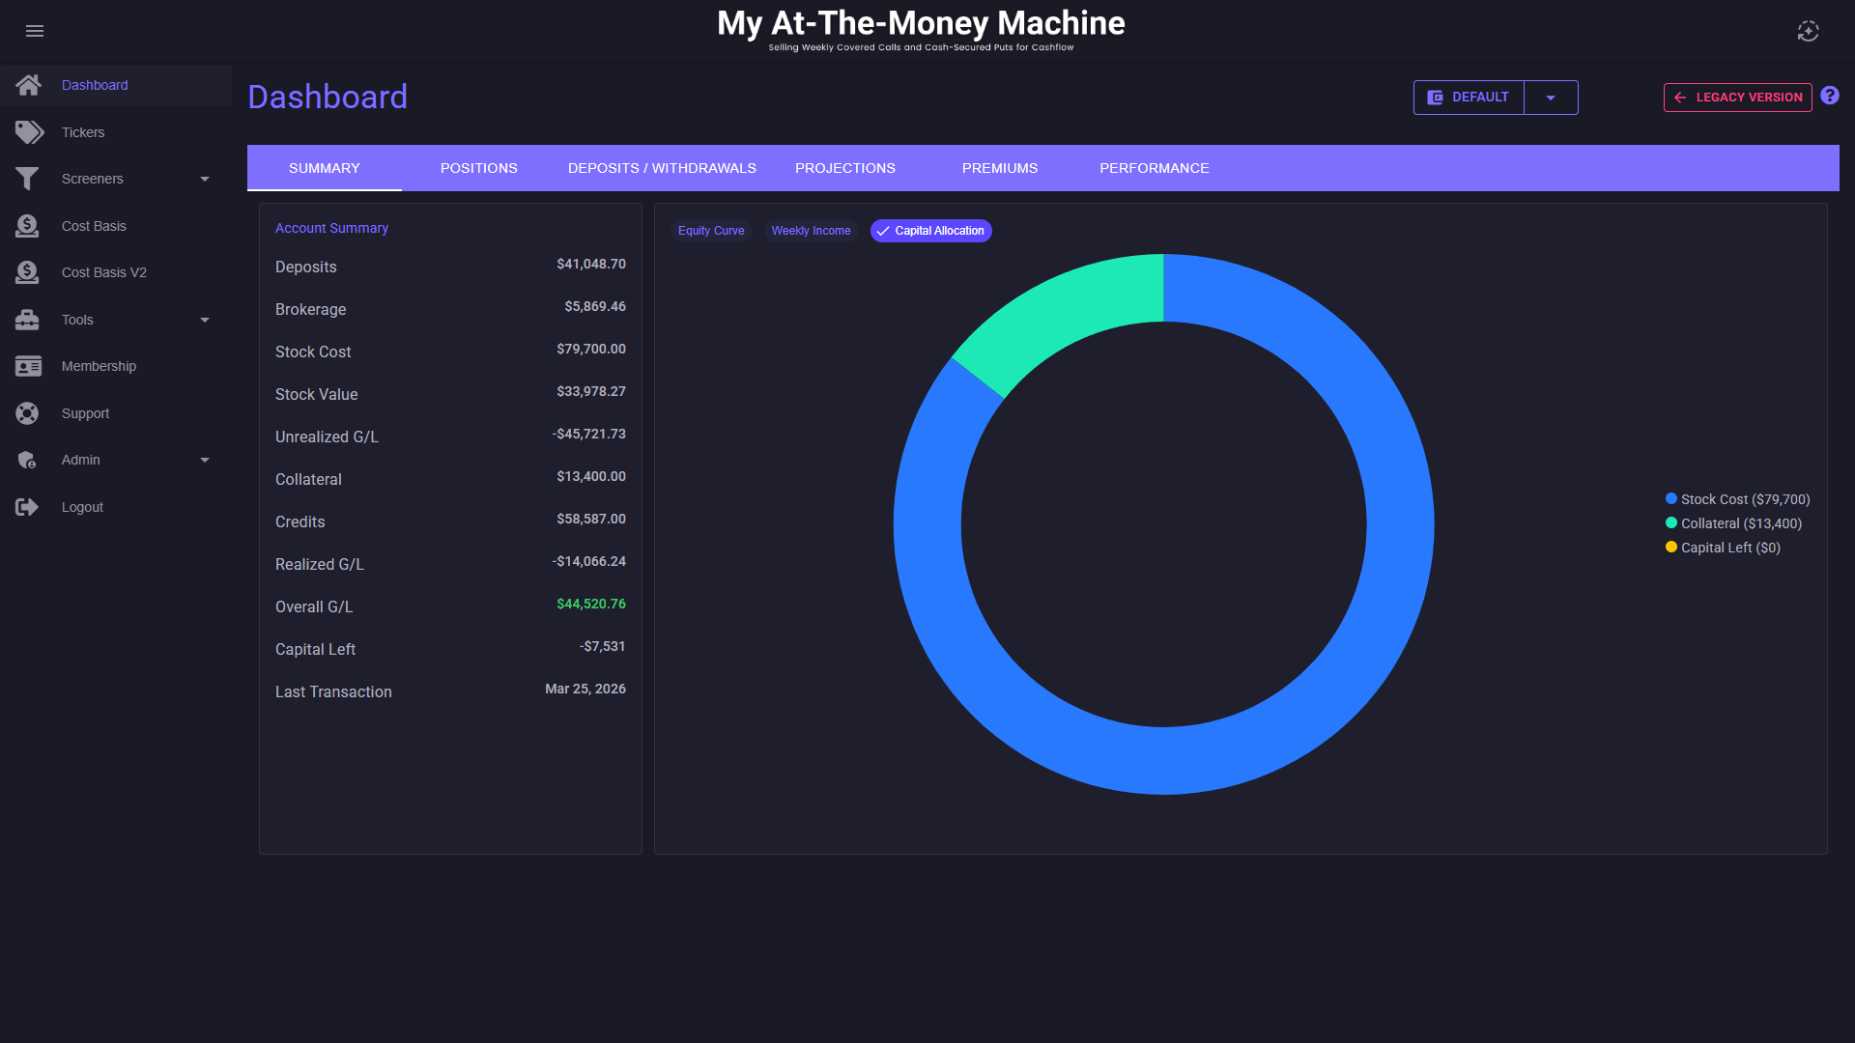The width and height of the screenshot is (1855, 1043).
Task: Open the hamburger menu icon
Action: click(35, 31)
